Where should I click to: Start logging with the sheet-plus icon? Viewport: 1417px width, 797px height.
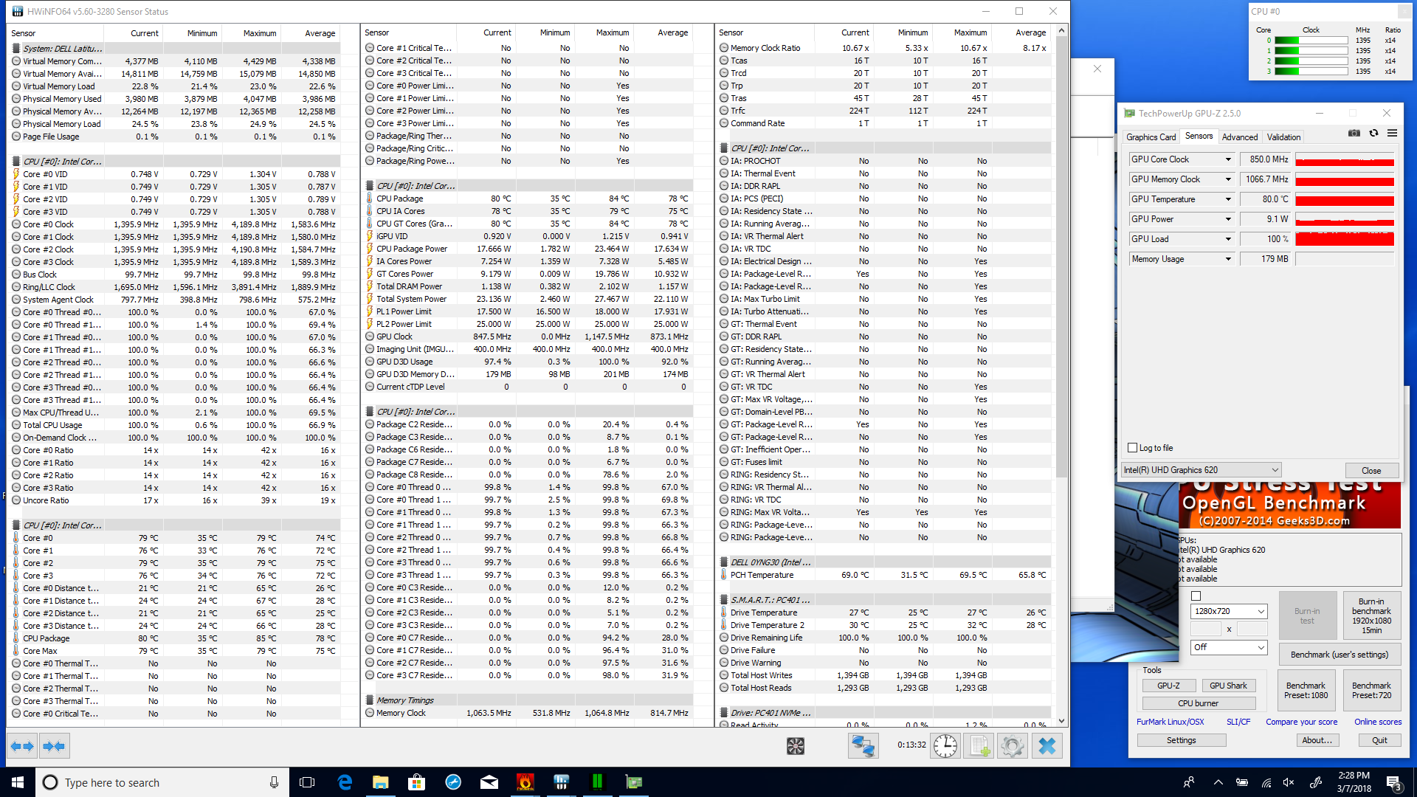[x=979, y=746]
